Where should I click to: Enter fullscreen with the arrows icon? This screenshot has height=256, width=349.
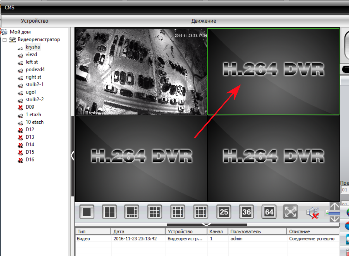(x=291, y=212)
